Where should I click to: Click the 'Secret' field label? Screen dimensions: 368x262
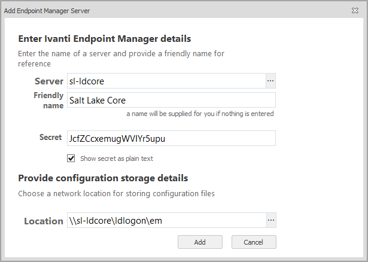(x=50, y=138)
